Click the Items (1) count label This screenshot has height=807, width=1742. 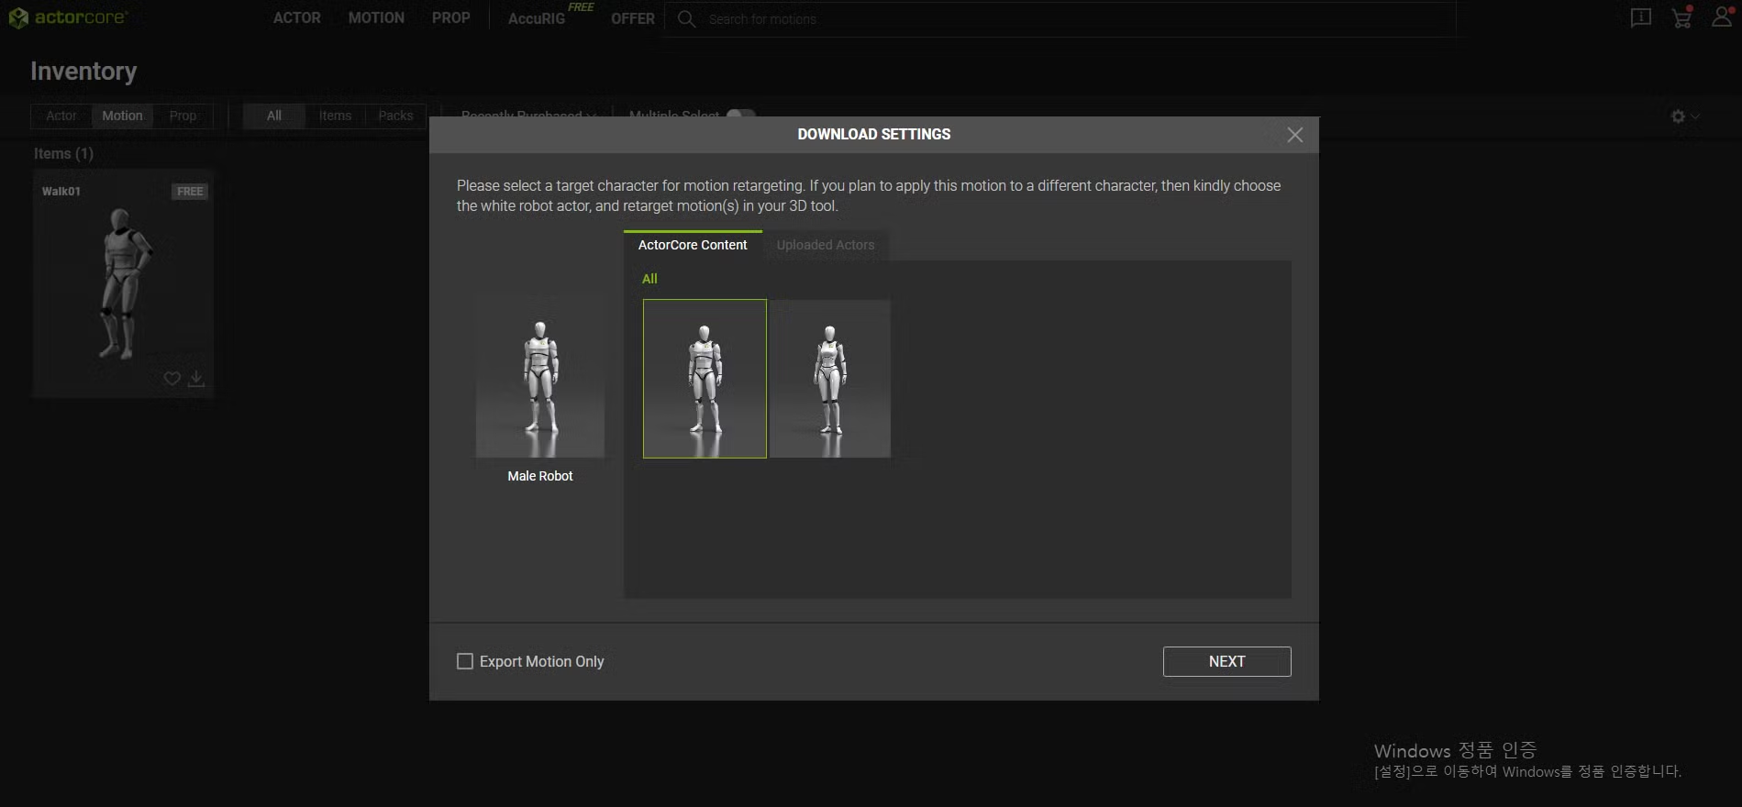pyautogui.click(x=63, y=153)
